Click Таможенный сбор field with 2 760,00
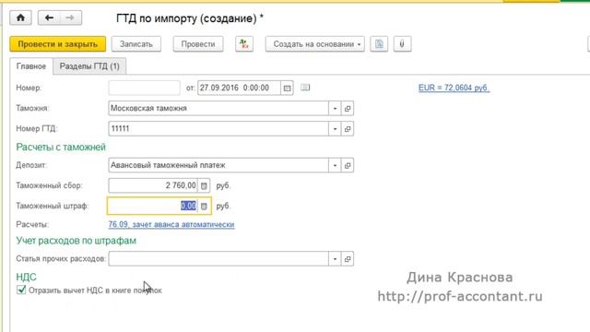Viewport: 590px width, 332px height. tap(153, 185)
